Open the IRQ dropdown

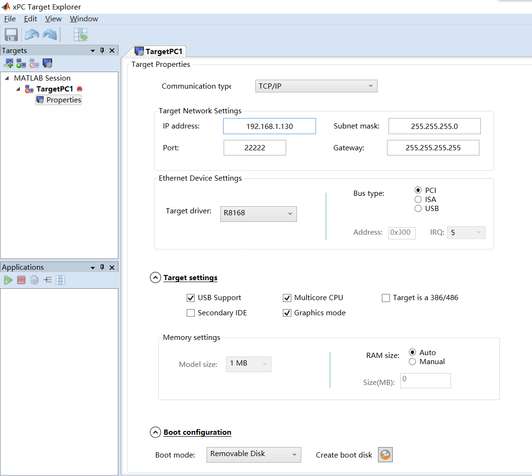(466, 233)
